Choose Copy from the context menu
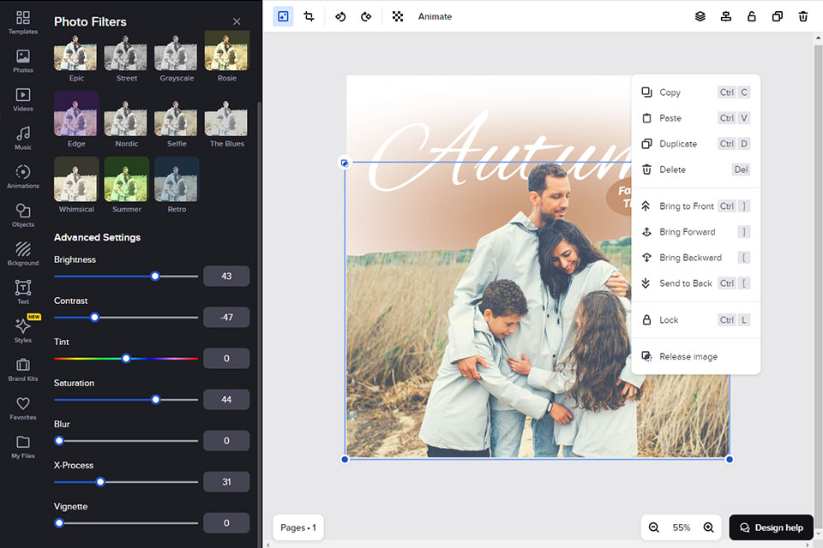 (x=695, y=92)
